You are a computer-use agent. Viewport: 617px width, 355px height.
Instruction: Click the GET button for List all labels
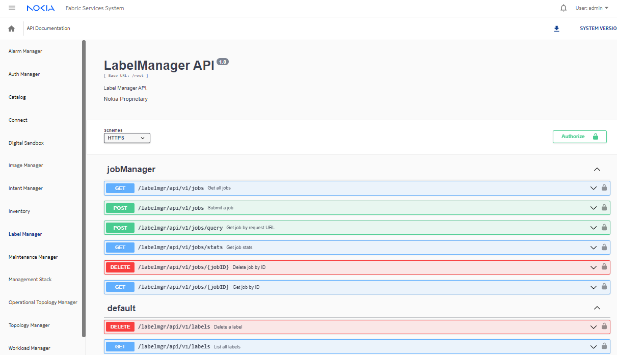pos(120,346)
